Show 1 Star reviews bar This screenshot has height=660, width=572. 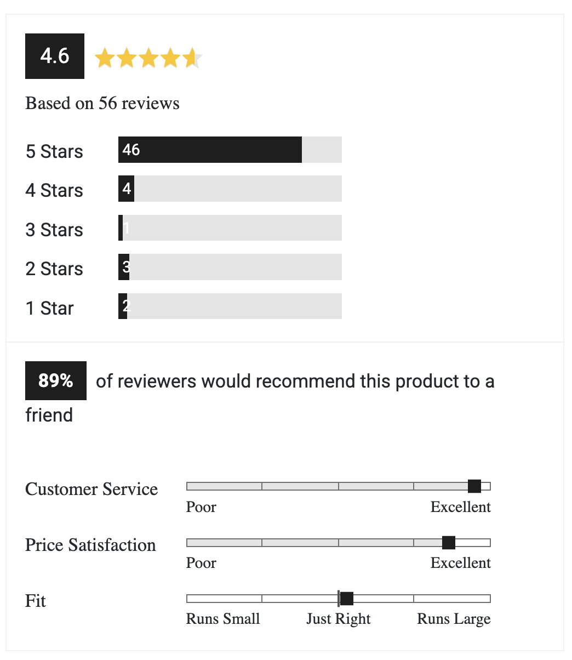coord(230,306)
